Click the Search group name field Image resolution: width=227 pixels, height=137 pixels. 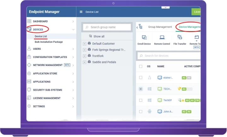click(107, 27)
